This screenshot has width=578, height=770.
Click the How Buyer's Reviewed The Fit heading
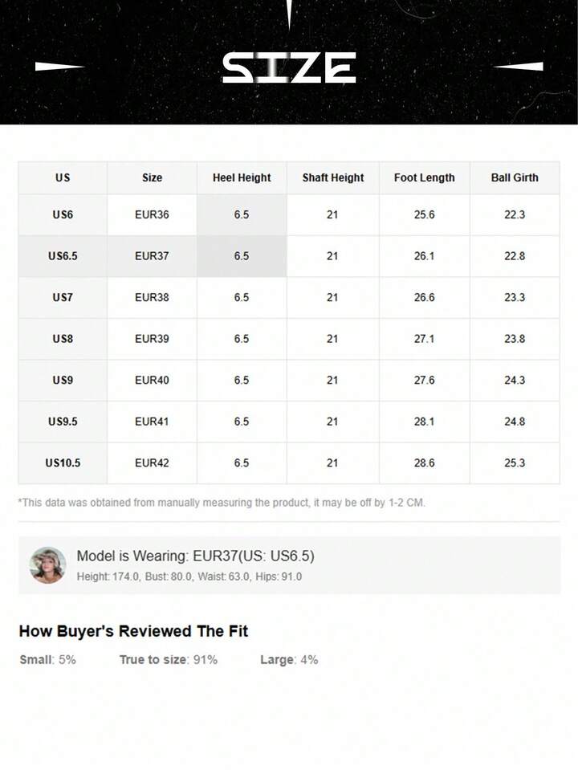(133, 631)
